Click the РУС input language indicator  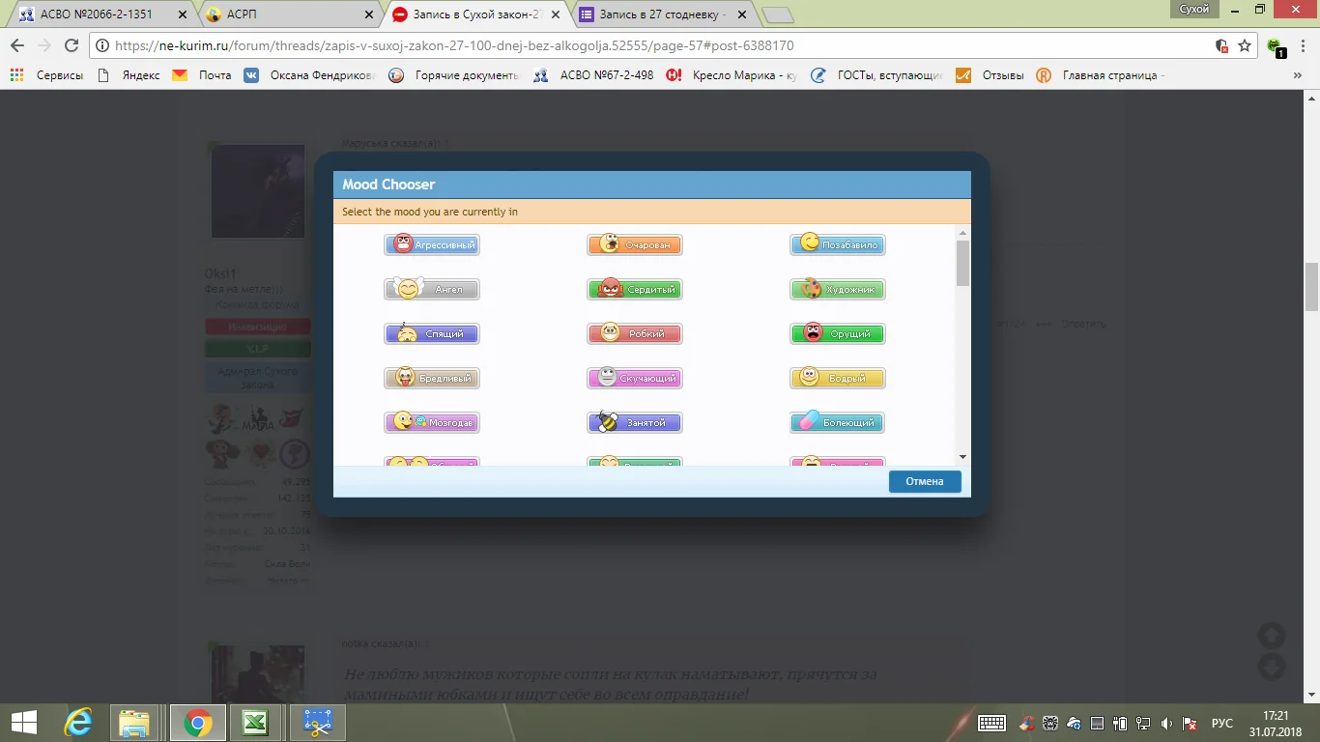(x=1222, y=723)
